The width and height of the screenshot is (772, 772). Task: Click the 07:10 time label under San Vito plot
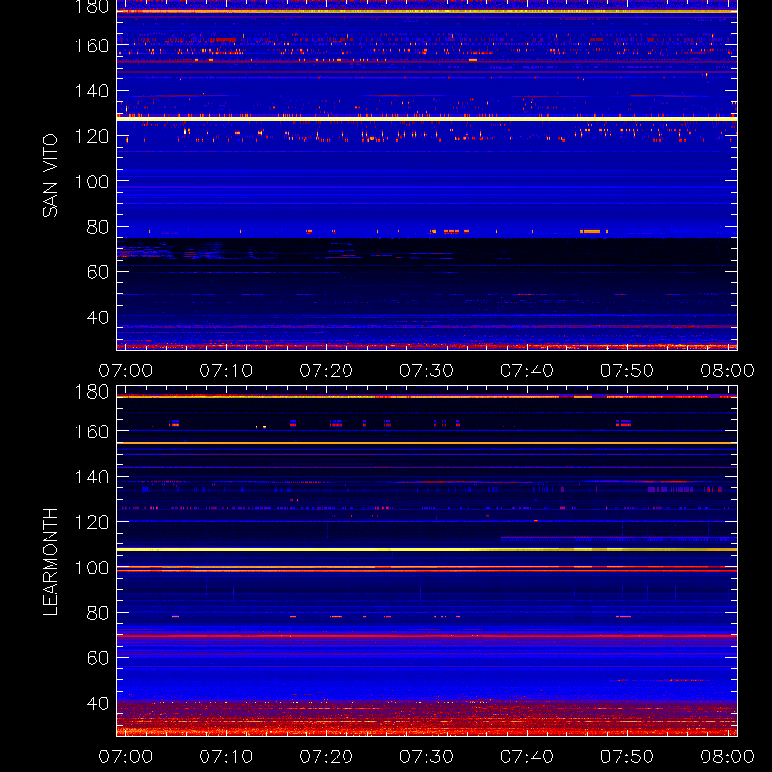pos(226,371)
